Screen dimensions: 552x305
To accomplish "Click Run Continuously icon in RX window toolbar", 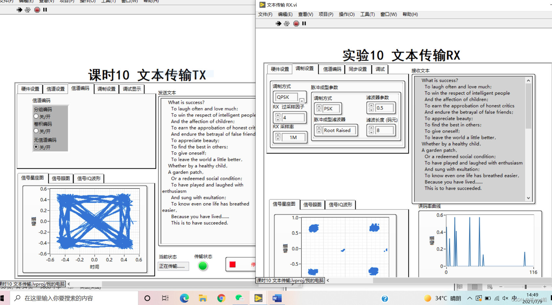I will (x=287, y=24).
